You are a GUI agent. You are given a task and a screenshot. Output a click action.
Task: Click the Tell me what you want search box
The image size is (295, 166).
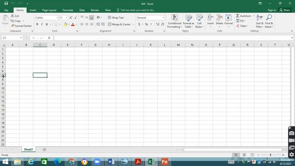pos(136,10)
